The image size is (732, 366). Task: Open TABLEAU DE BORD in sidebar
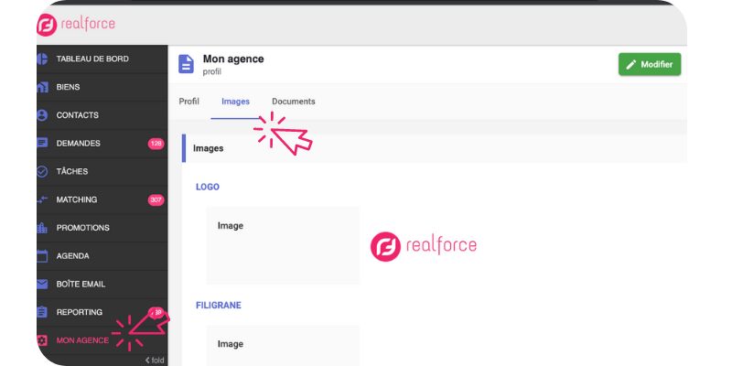[x=92, y=59]
